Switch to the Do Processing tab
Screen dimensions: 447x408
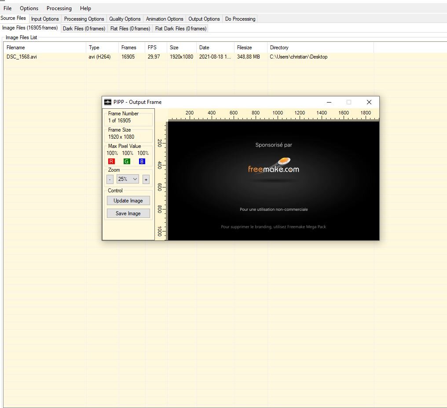(240, 19)
